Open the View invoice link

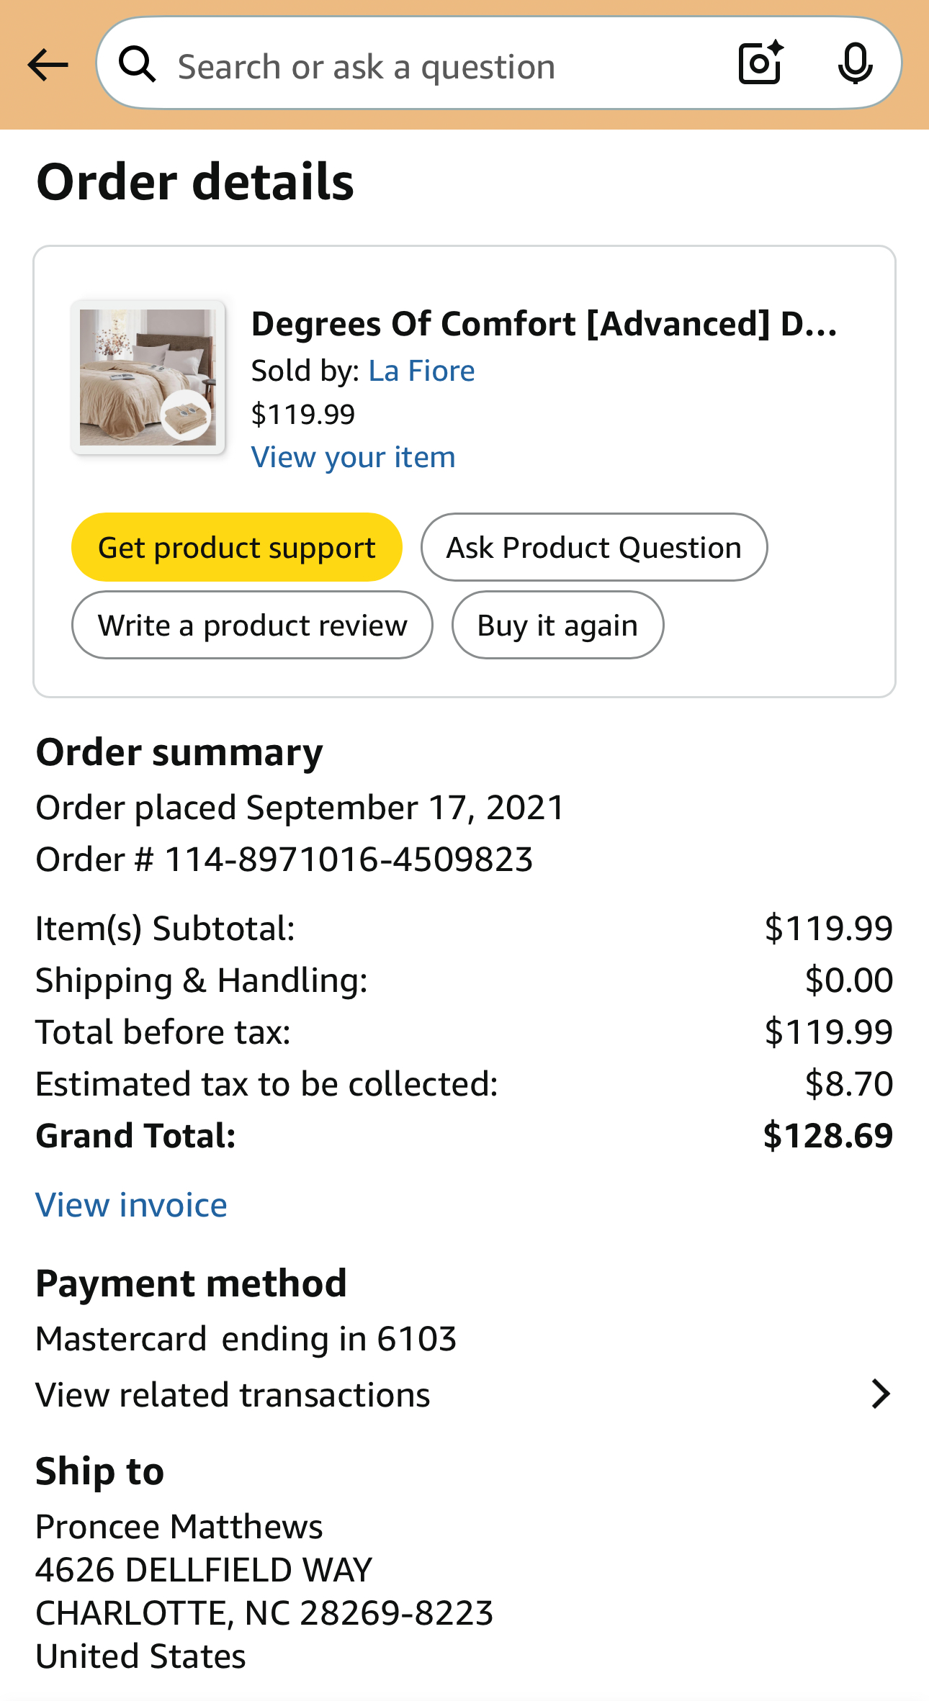click(131, 1205)
